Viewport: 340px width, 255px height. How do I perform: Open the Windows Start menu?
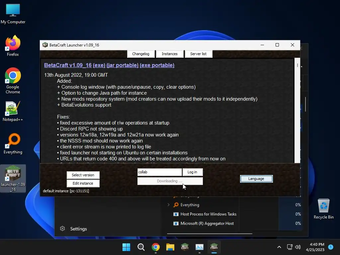(x=126, y=247)
